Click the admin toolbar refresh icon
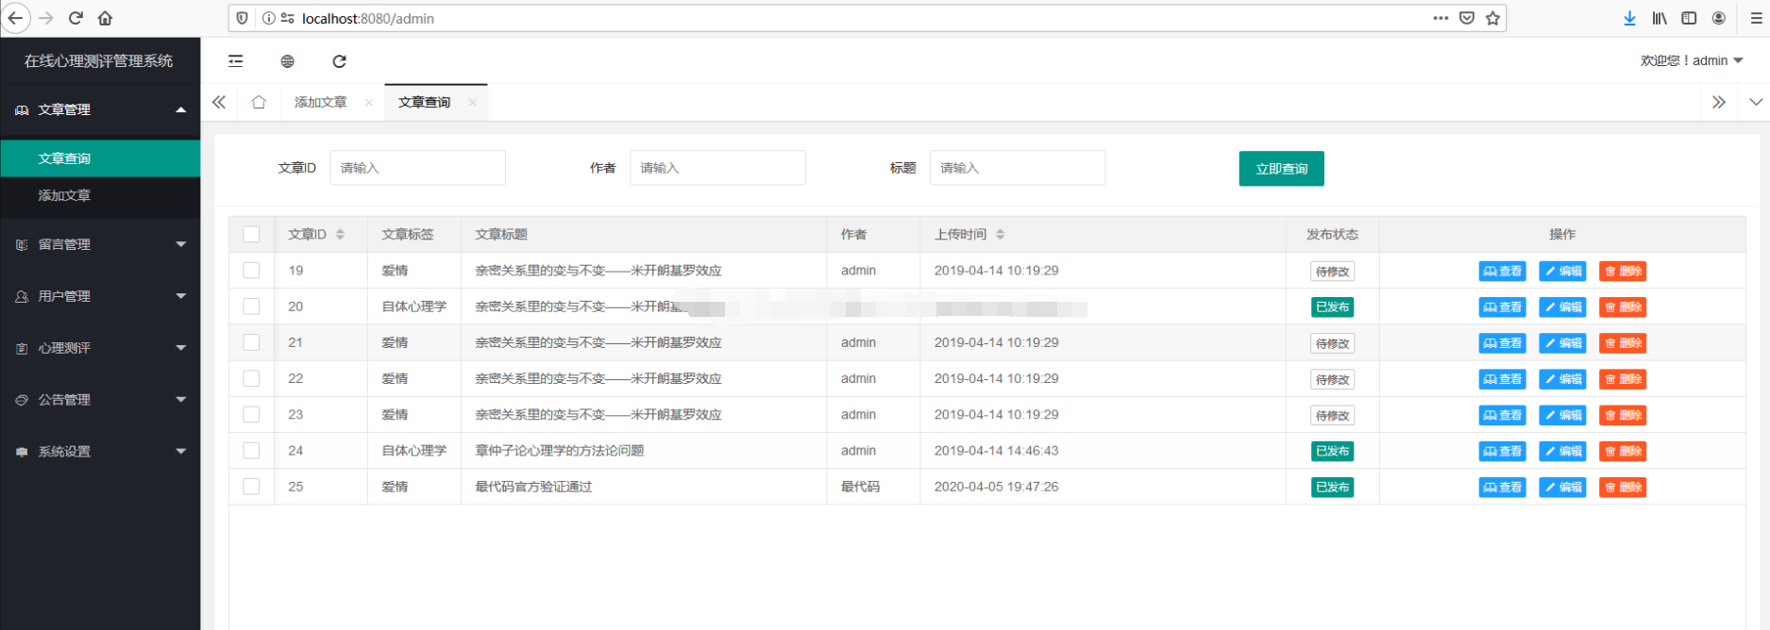Viewport: 1770px width, 630px height. (x=340, y=61)
